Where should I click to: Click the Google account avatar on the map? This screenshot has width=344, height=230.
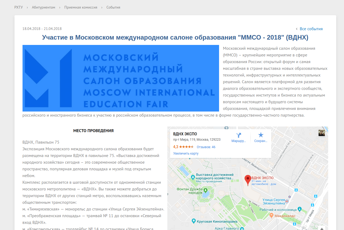pos(322,133)
